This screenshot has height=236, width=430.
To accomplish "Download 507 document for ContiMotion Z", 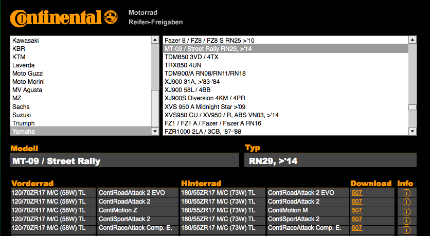I will pyautogui.click(x=357, y=211).
